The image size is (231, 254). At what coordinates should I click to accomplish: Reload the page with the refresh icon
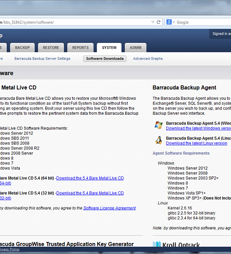pyautogui.click(x=158, y=22)
